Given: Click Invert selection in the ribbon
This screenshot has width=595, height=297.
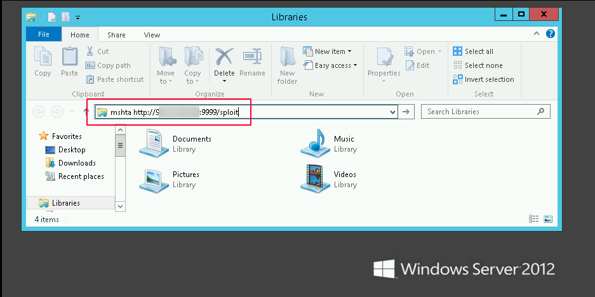Looking at the screenshot, I should tap(483, 79).
